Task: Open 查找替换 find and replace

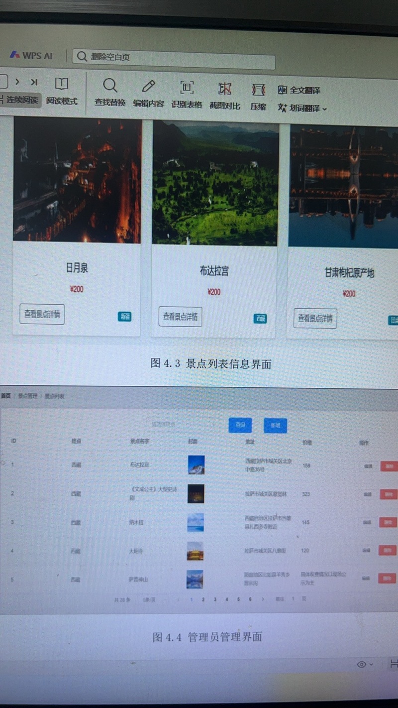Action: (x=110, y=93)
